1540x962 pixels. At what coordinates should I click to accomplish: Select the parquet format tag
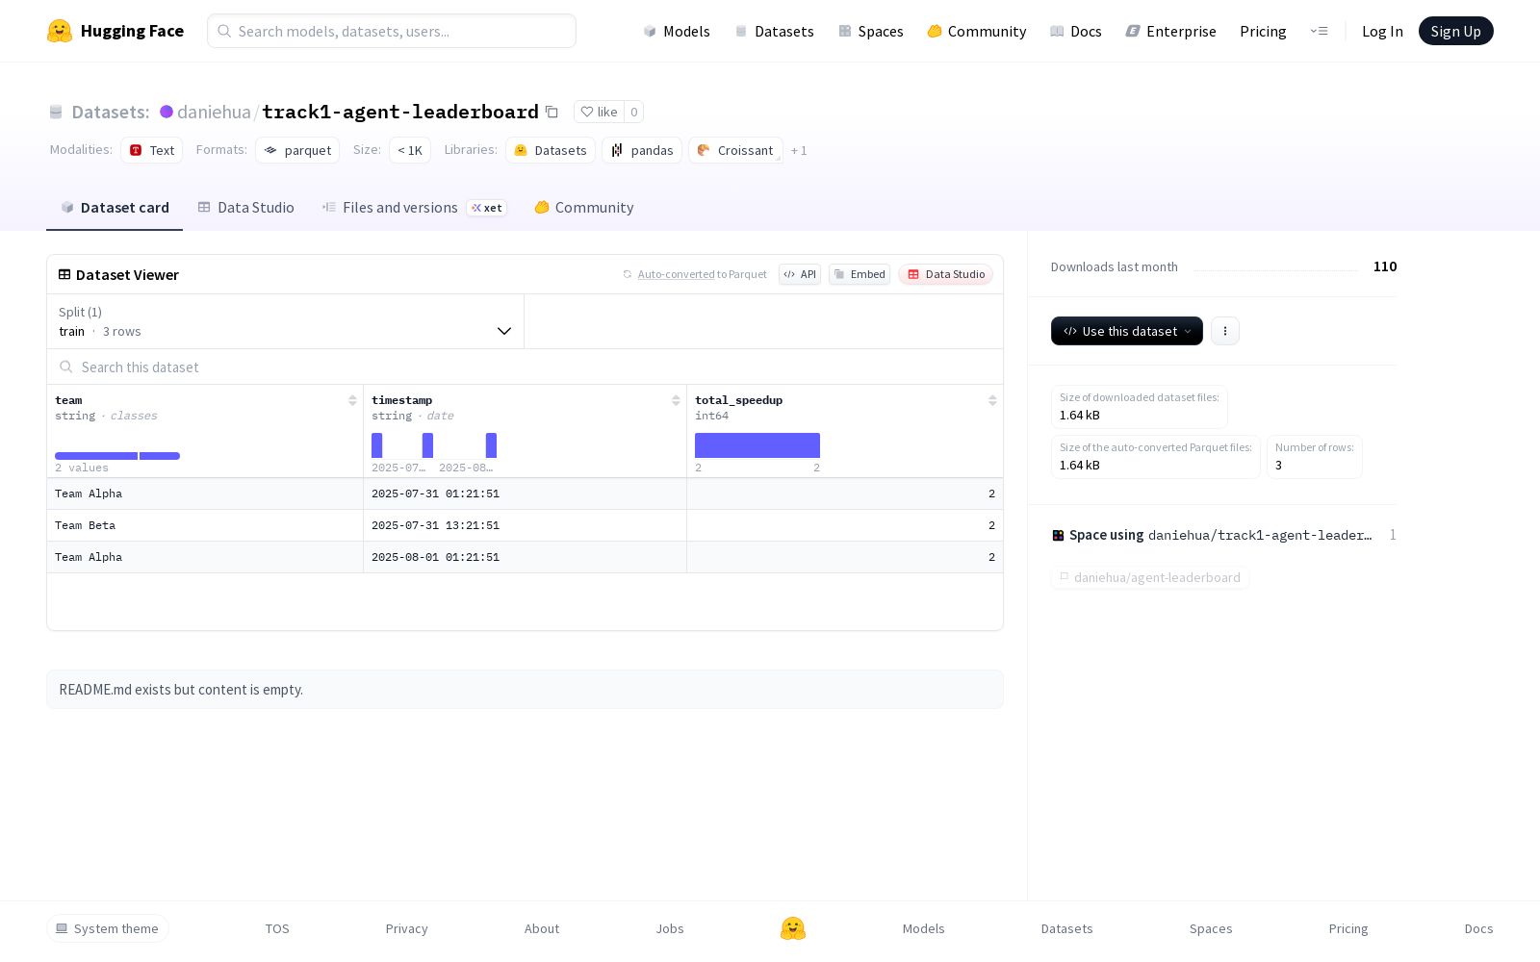(297, 150)
